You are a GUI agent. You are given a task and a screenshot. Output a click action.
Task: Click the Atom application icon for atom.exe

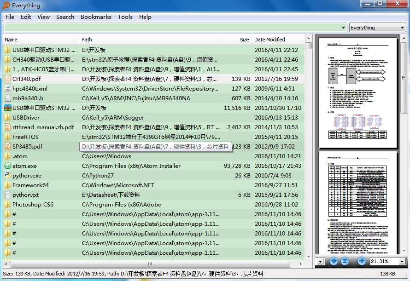[8, 166]
